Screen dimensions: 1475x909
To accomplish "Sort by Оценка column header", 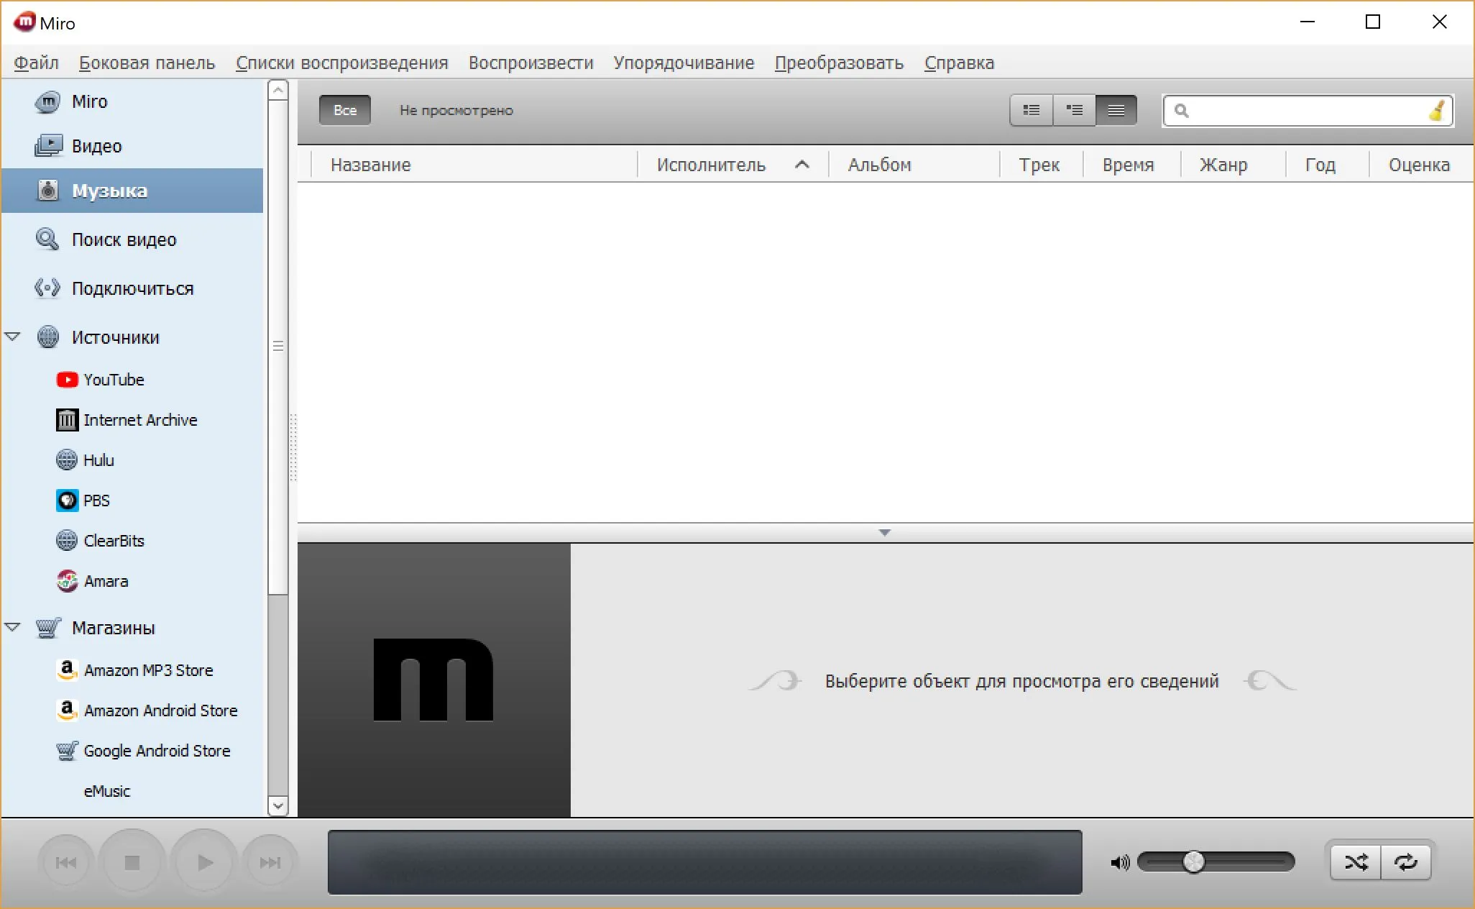I will [1420, 165].
